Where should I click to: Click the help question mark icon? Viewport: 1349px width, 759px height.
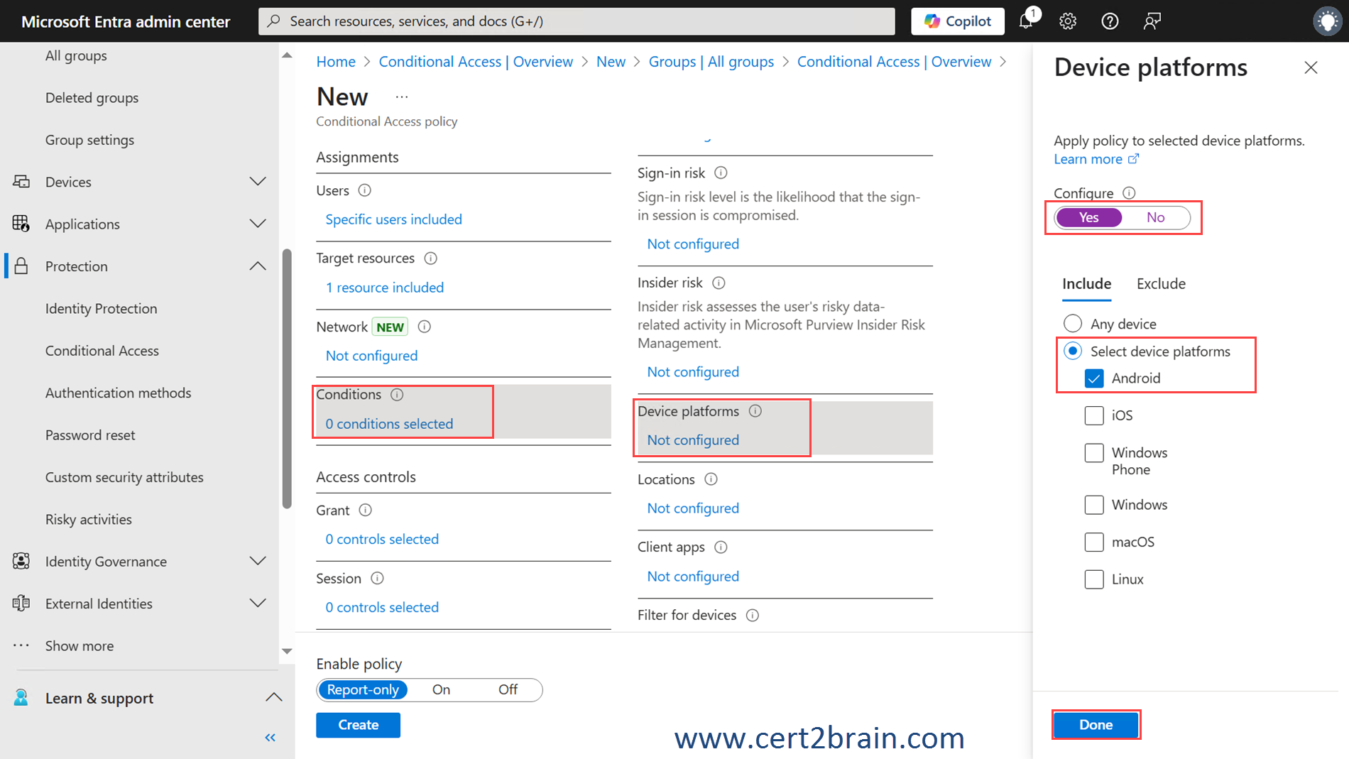(x=1110, y=21)
